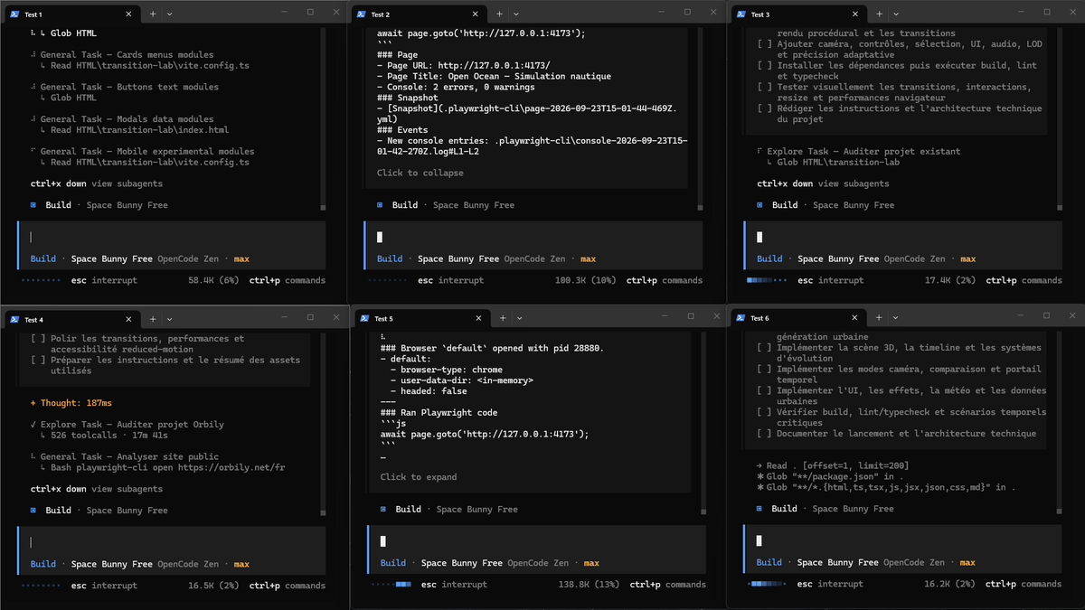Toggle checkbox for Installer les dépendances

(x=765, y=66)
